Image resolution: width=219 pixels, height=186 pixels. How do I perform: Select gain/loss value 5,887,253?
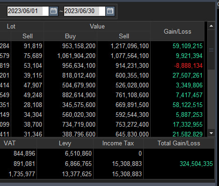tap(189, 114)
